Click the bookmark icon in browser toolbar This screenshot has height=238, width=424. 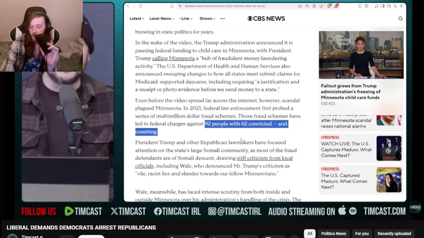point(172,6)
